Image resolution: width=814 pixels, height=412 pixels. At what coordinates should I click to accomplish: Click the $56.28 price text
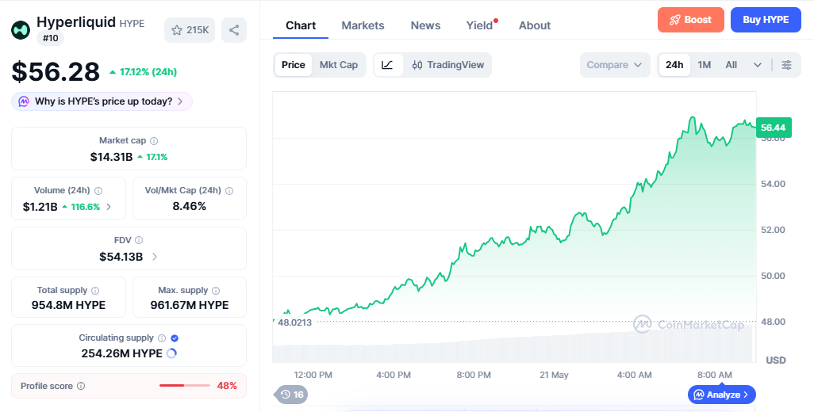point(56,71)
